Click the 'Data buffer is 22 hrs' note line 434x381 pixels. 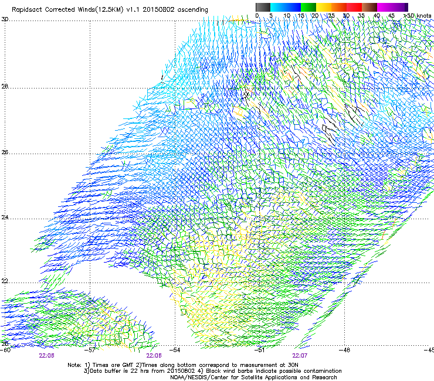pos(212,371)
